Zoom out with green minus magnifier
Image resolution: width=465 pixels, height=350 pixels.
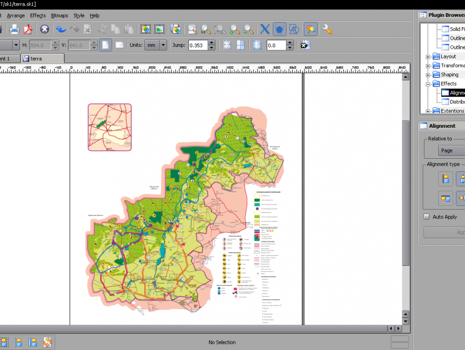248,29
